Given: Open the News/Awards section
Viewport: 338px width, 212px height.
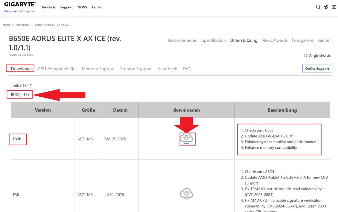Looking at the screenshot, I should coord(275,40).
